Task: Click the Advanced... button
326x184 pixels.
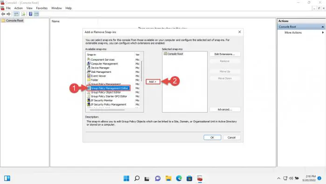Action: tap(225, 109)
